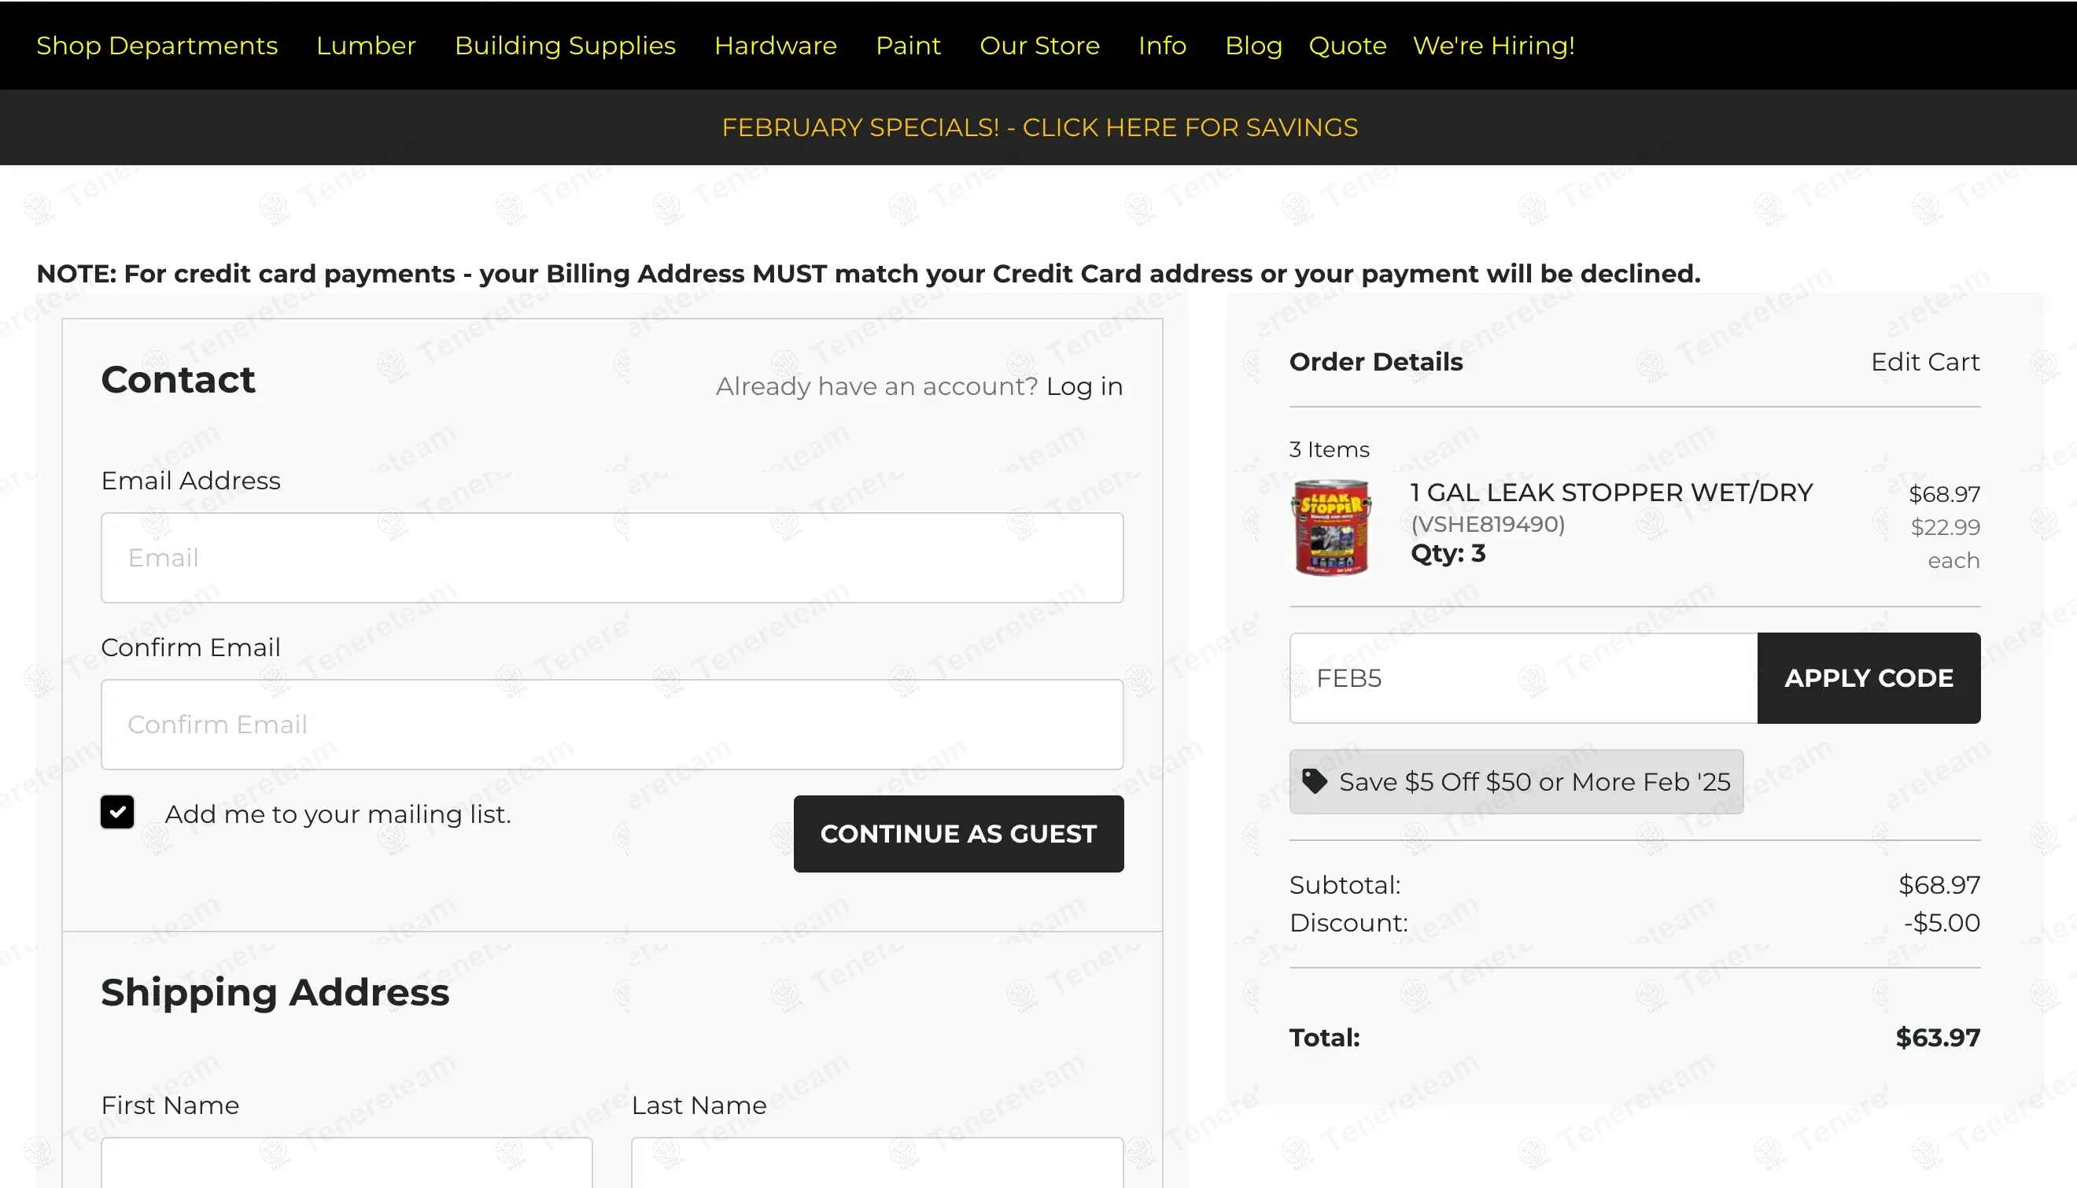Open the Paint menu
This screenshot has height=1188, width=2077.
pyautogui.click(x=907, y=46)
